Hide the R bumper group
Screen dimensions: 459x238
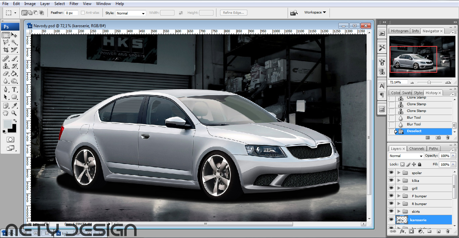pyautogui.click(x=391, y=204)
